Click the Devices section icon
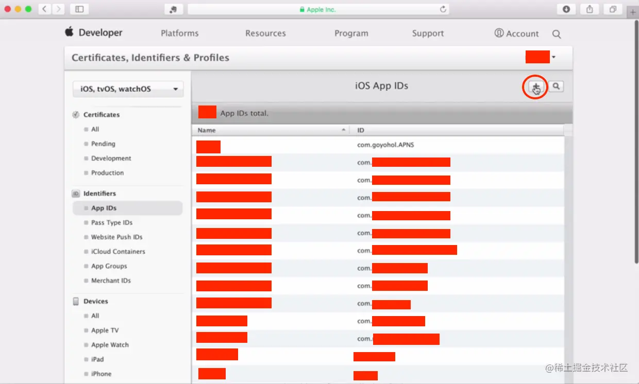The width and height of the screenshot is (639, 384). (76, 301)
